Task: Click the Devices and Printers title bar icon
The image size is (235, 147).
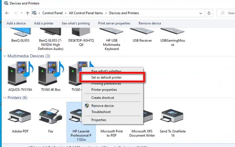Action: point(6,3)
